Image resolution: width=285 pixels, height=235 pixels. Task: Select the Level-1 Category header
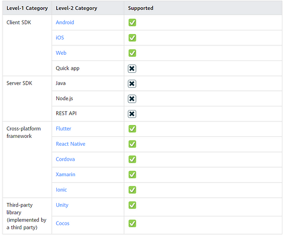click(27, 8)
